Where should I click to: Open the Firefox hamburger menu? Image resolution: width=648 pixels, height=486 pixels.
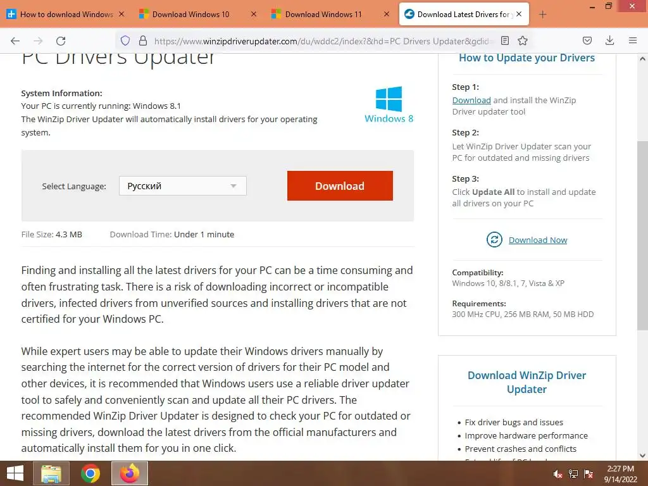coord(633,40)
